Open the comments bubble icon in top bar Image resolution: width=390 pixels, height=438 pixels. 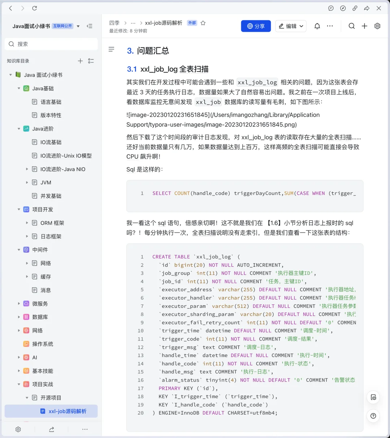coord(331,8)
